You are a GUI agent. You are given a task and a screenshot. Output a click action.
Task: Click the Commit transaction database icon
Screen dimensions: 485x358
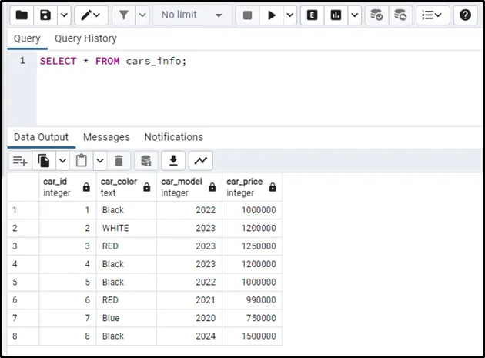point(376,15)
